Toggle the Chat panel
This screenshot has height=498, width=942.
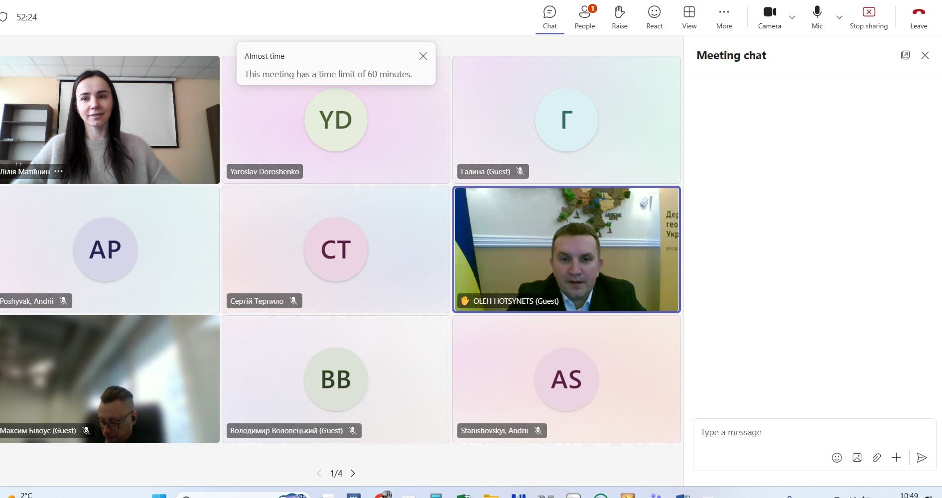tap(549, 17)
